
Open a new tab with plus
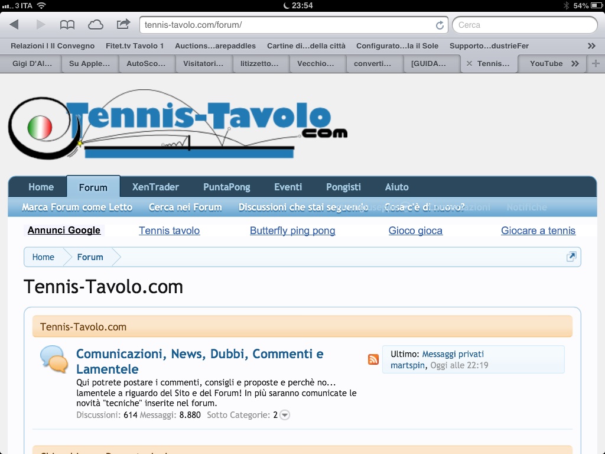point(596,64)
